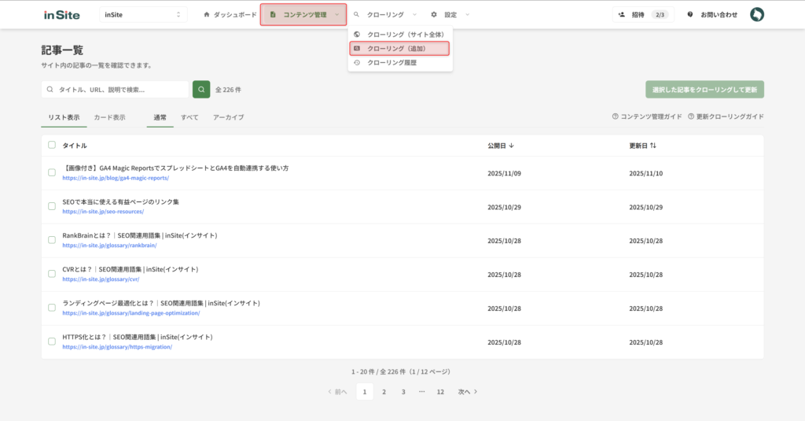Click 選択した記事をクローリングして更新 button

tap(704, 90)
